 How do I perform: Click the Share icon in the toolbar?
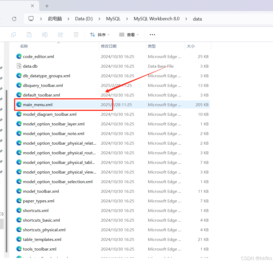coord(60,34)
